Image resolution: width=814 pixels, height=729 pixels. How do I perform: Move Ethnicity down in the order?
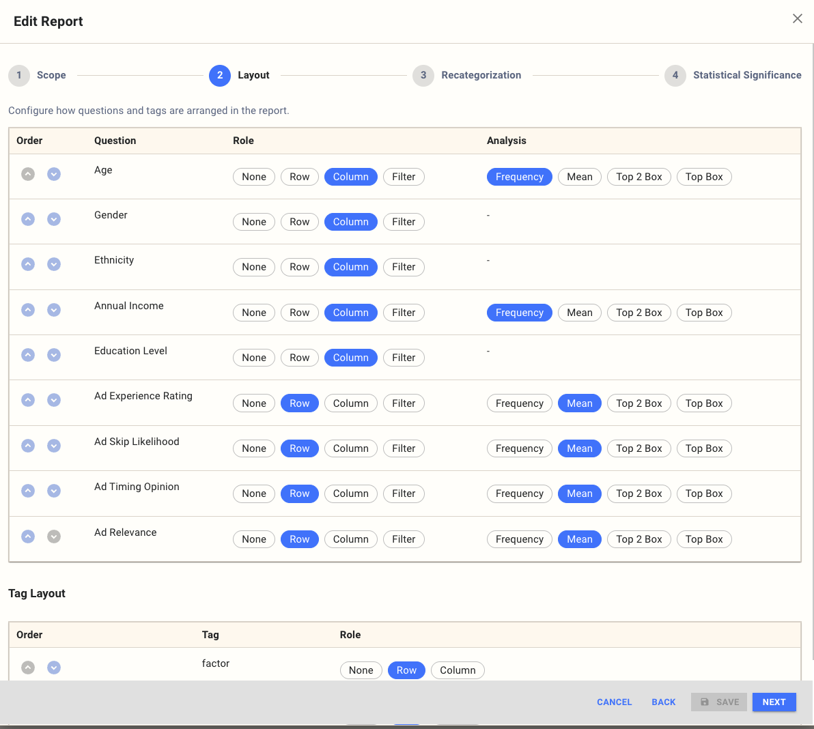[54, 264]
